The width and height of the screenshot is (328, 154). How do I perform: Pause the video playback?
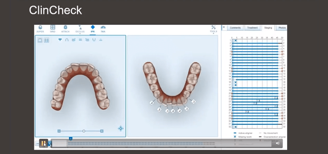pos(43,143)
